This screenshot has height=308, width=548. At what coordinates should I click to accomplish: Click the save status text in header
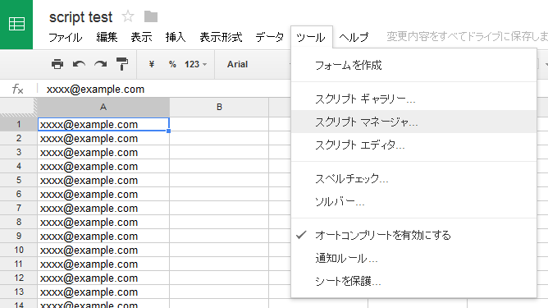point(467,36)
